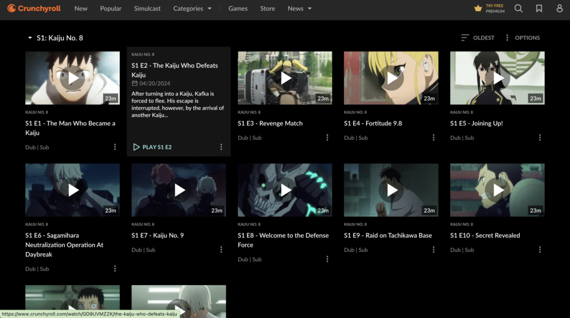Expand the News dropdown

(299, 8)
